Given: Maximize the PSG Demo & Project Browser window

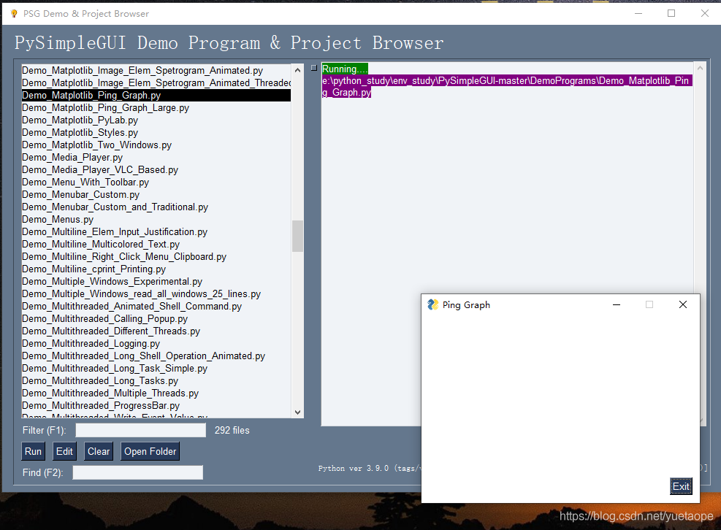Looking at the screenshot, I should point(671,13).
